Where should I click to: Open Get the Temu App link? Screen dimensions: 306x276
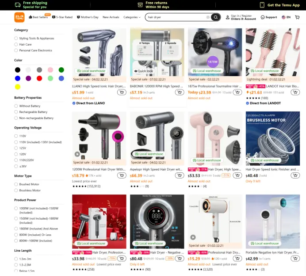coord(280,5)
